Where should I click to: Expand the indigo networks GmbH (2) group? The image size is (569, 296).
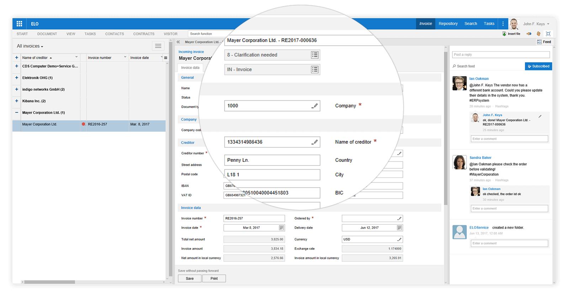(x=17, y=89)
